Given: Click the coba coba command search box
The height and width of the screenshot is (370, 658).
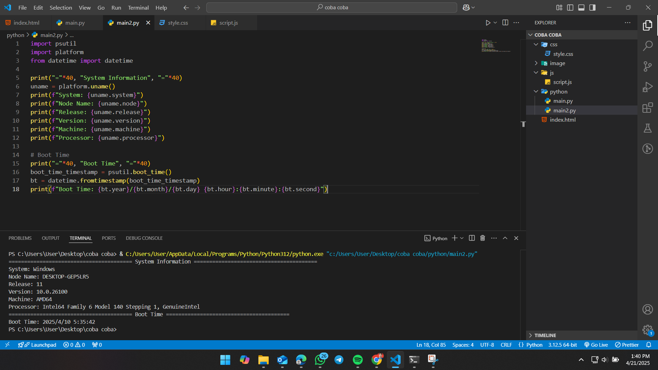Looking at the screenshot, I should [x=331, y=8].
